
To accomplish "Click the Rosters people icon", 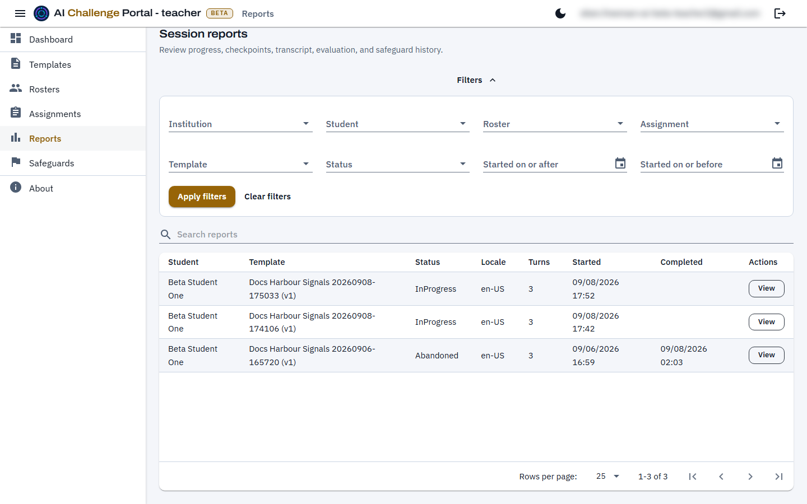I will [16, 88].
